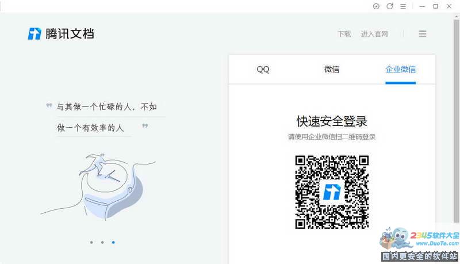Click the refresh icon in title bar
Screen dimensions: 460x264
pyautogui.click(x=390, y=6)
